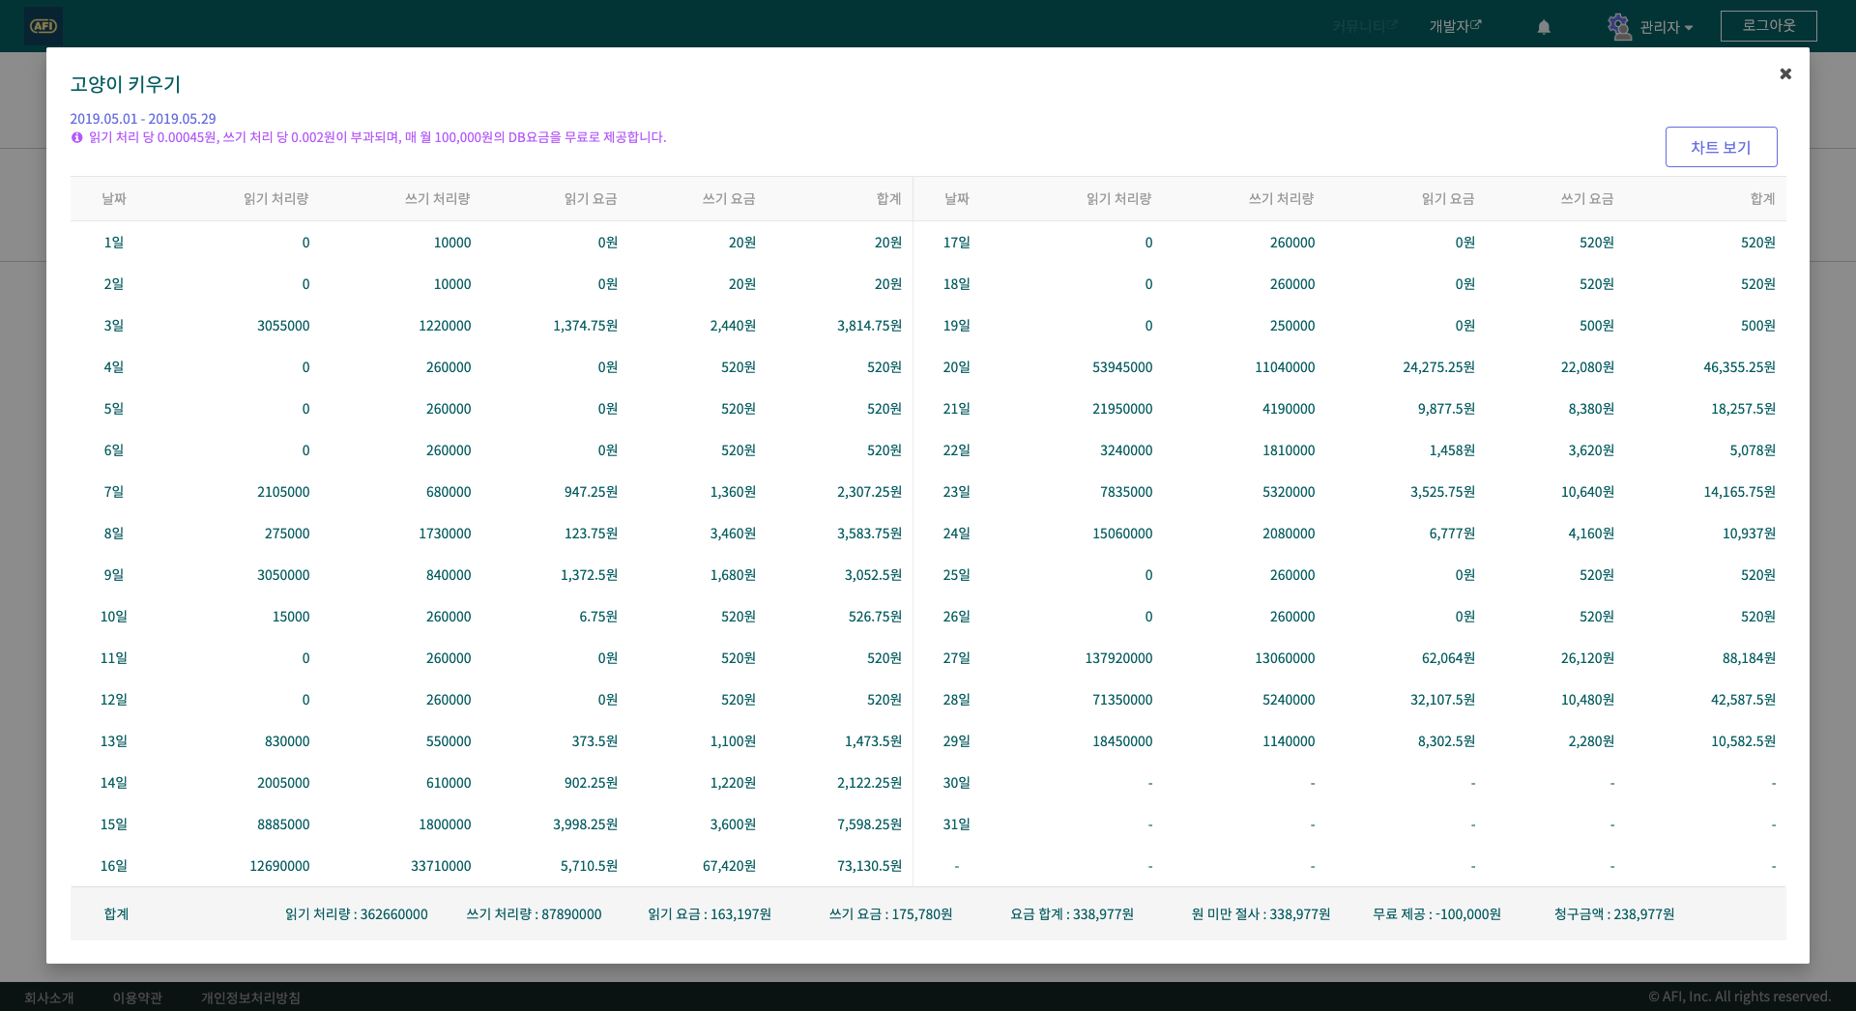Screen dimensions: 1856x1011
Task: Click write volume 33710000 cell
Action: 441,866
